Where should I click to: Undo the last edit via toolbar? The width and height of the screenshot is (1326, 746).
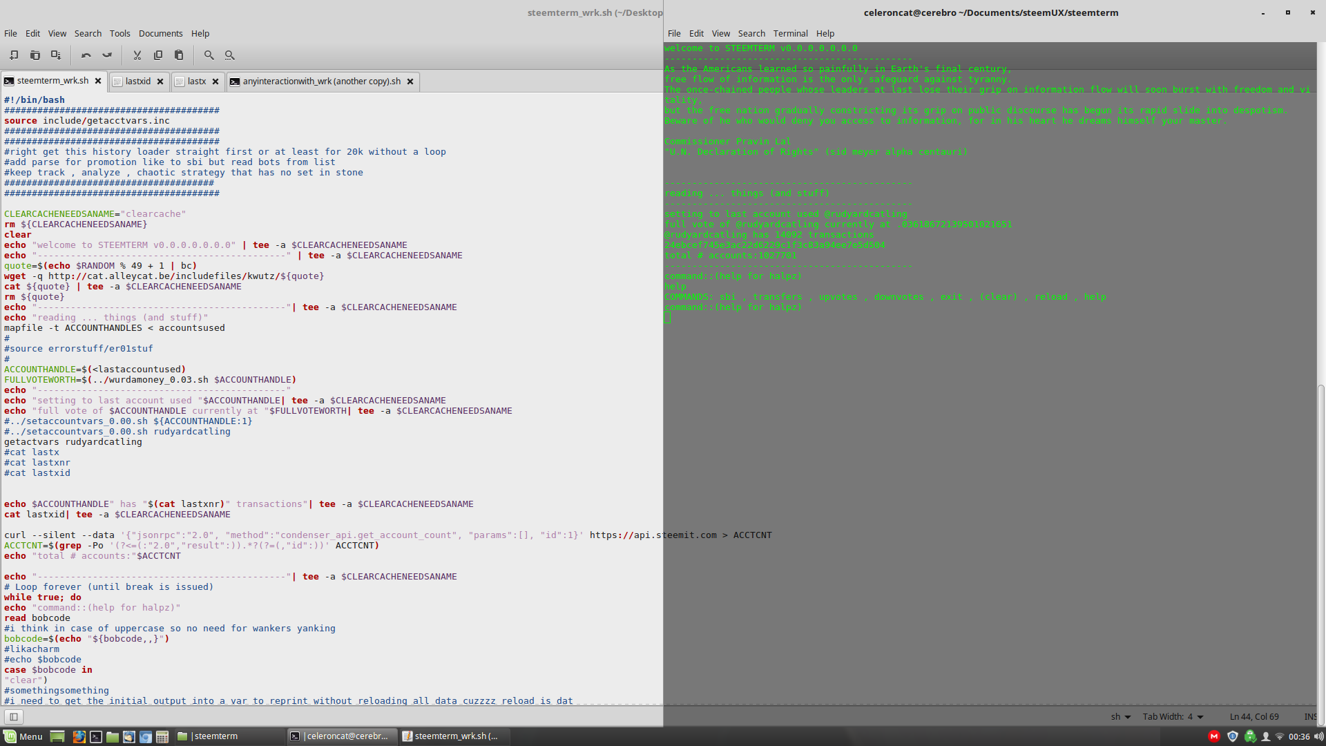point(86,55)
